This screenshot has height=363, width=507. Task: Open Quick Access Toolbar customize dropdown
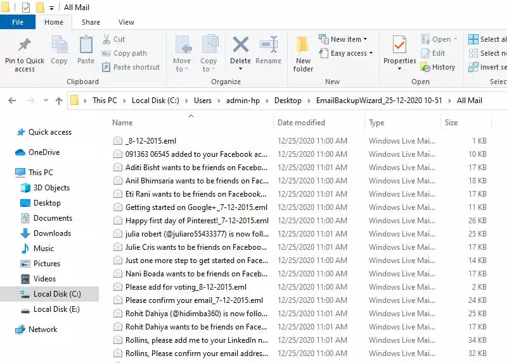52,8
